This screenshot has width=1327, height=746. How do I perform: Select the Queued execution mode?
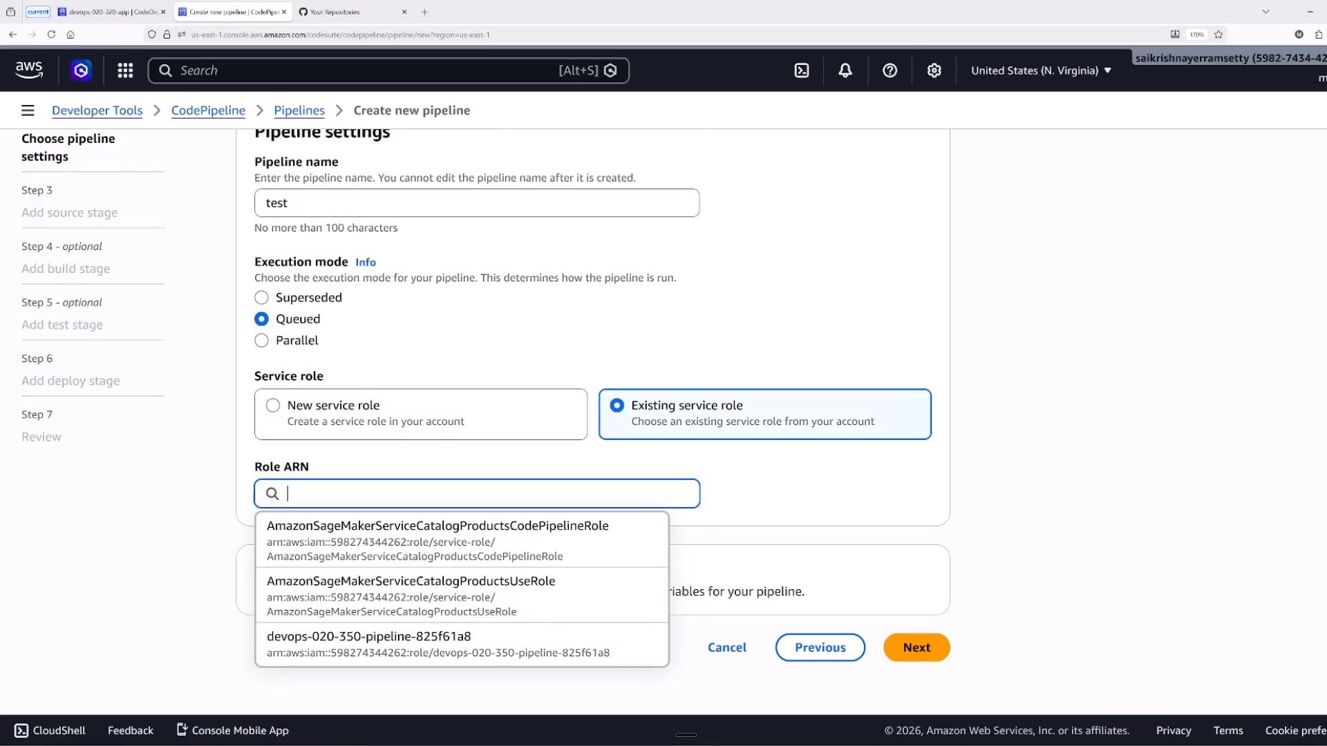click(261, 319)
